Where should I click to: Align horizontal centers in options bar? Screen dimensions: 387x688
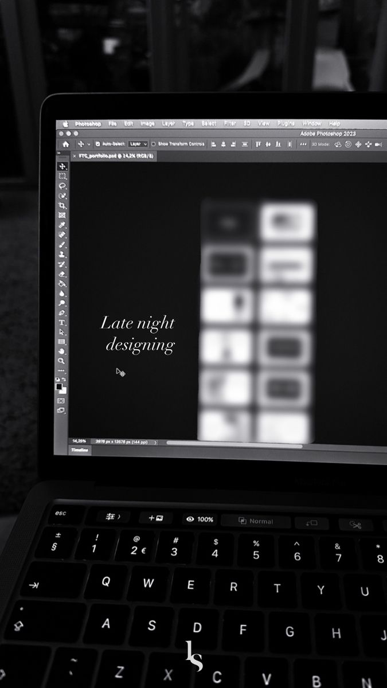pos(224,144)
